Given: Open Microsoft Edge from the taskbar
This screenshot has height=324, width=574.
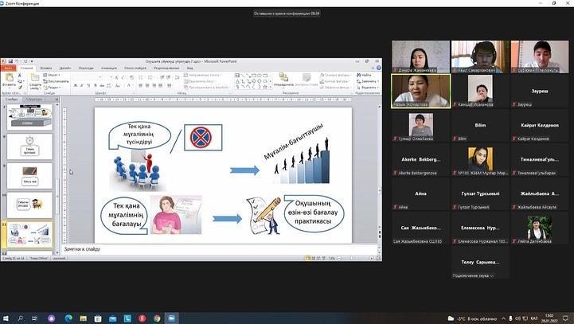Looking at the screenshot, I should (68, 317).
